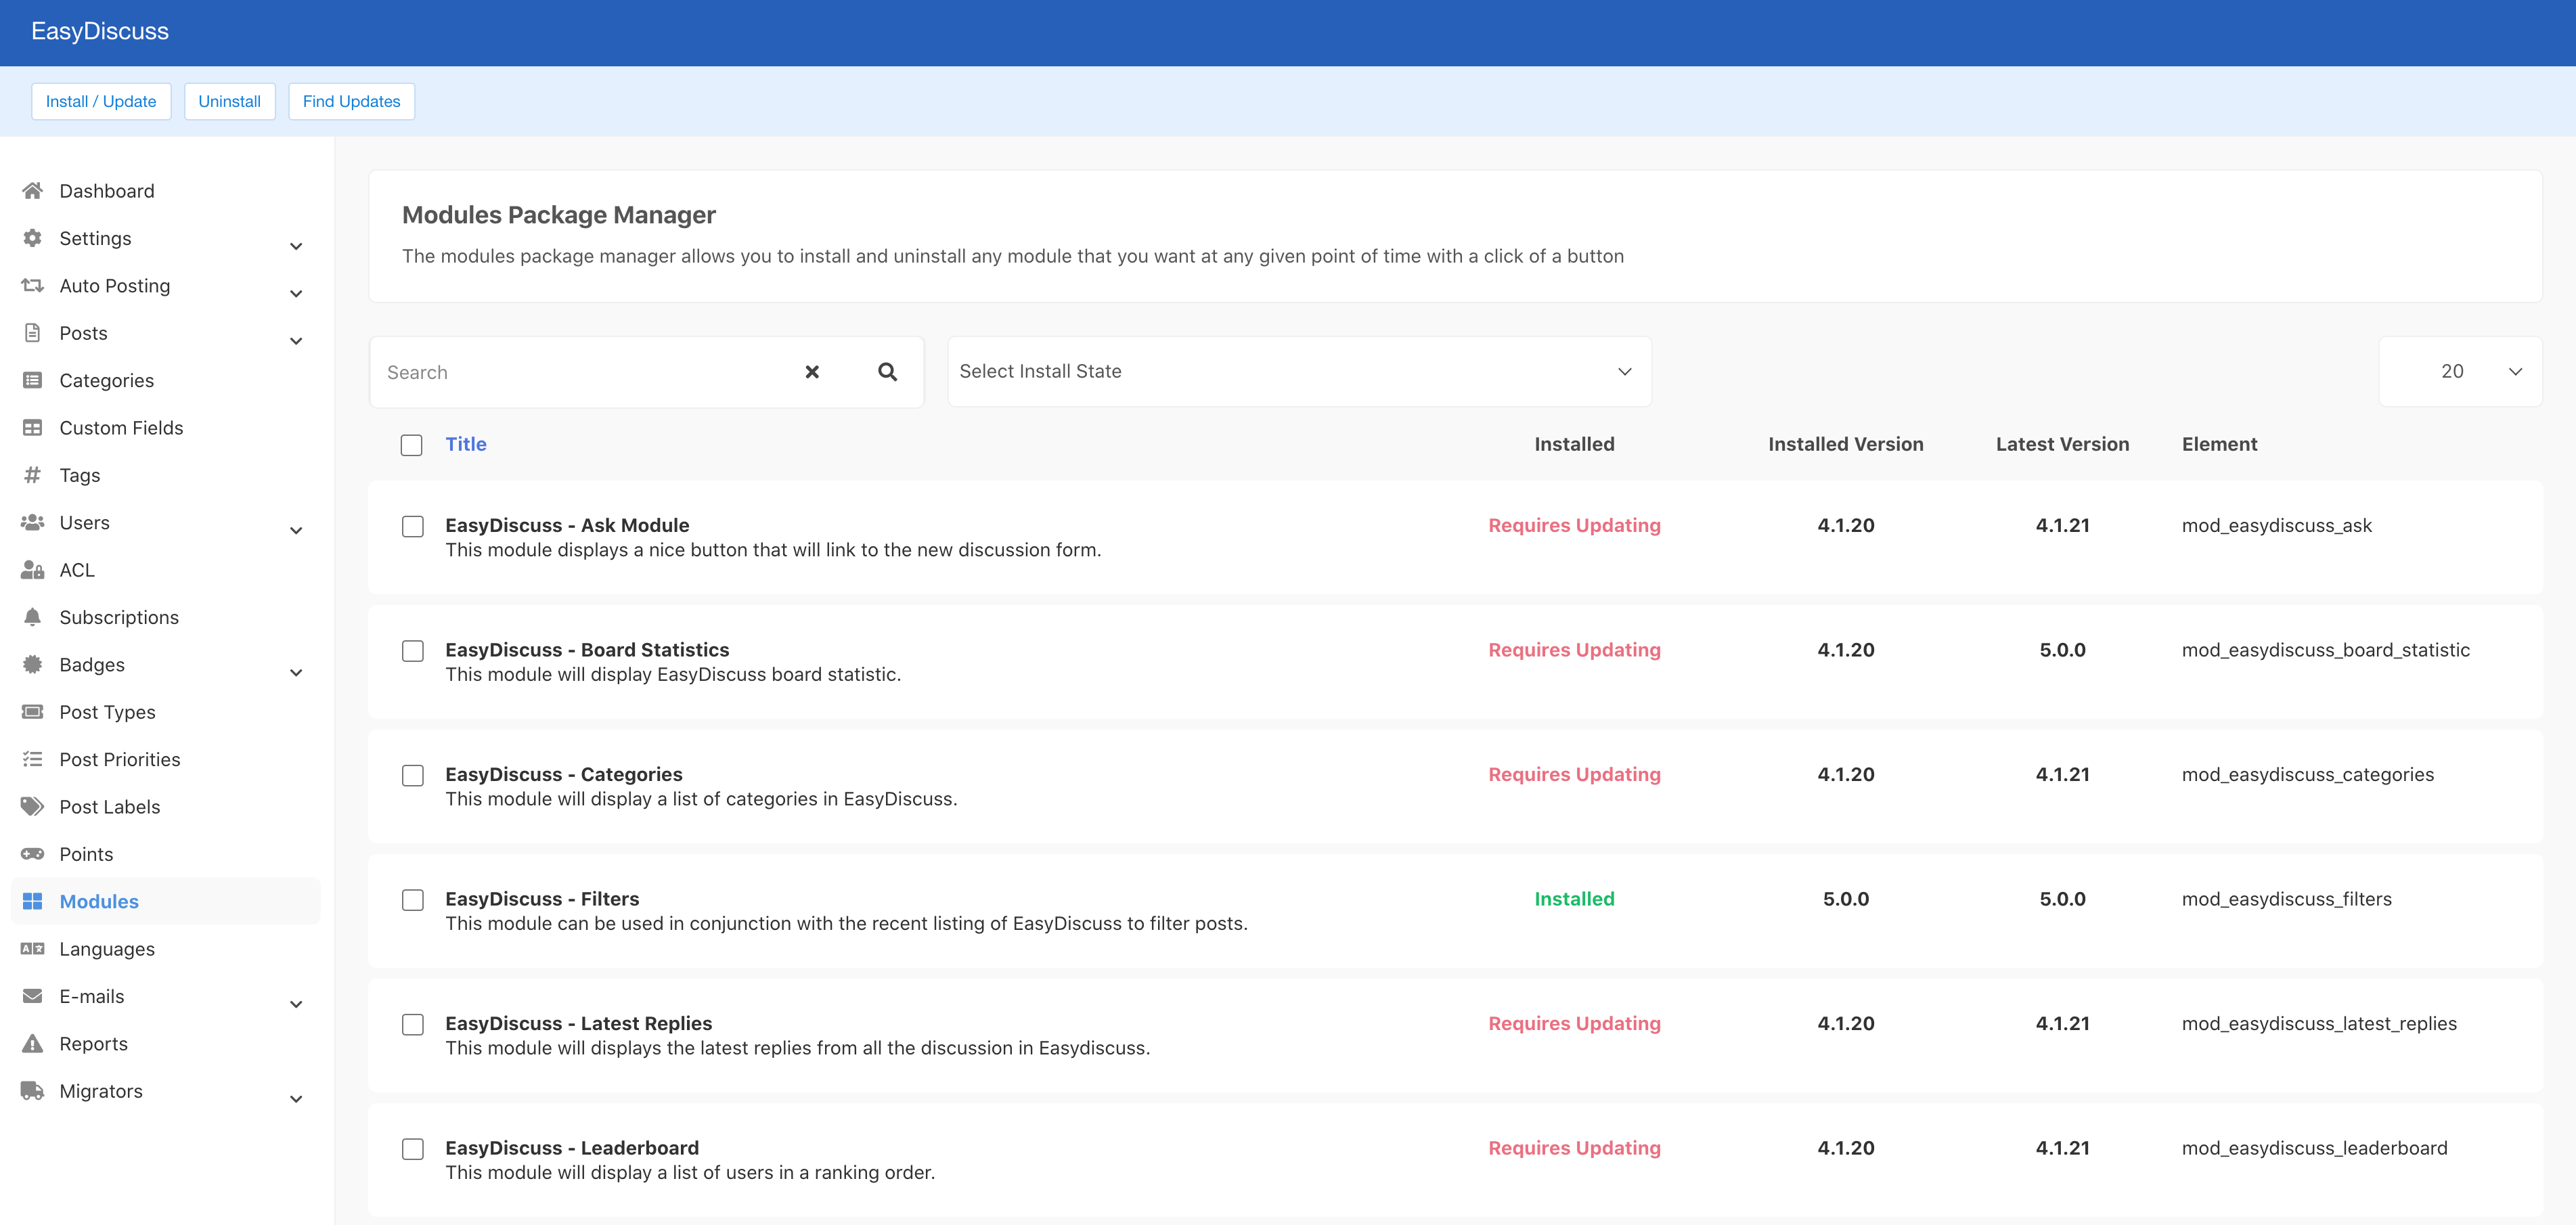Click the Installed column header
Screen dimensions: 2576x1225
pos(1574,444)
